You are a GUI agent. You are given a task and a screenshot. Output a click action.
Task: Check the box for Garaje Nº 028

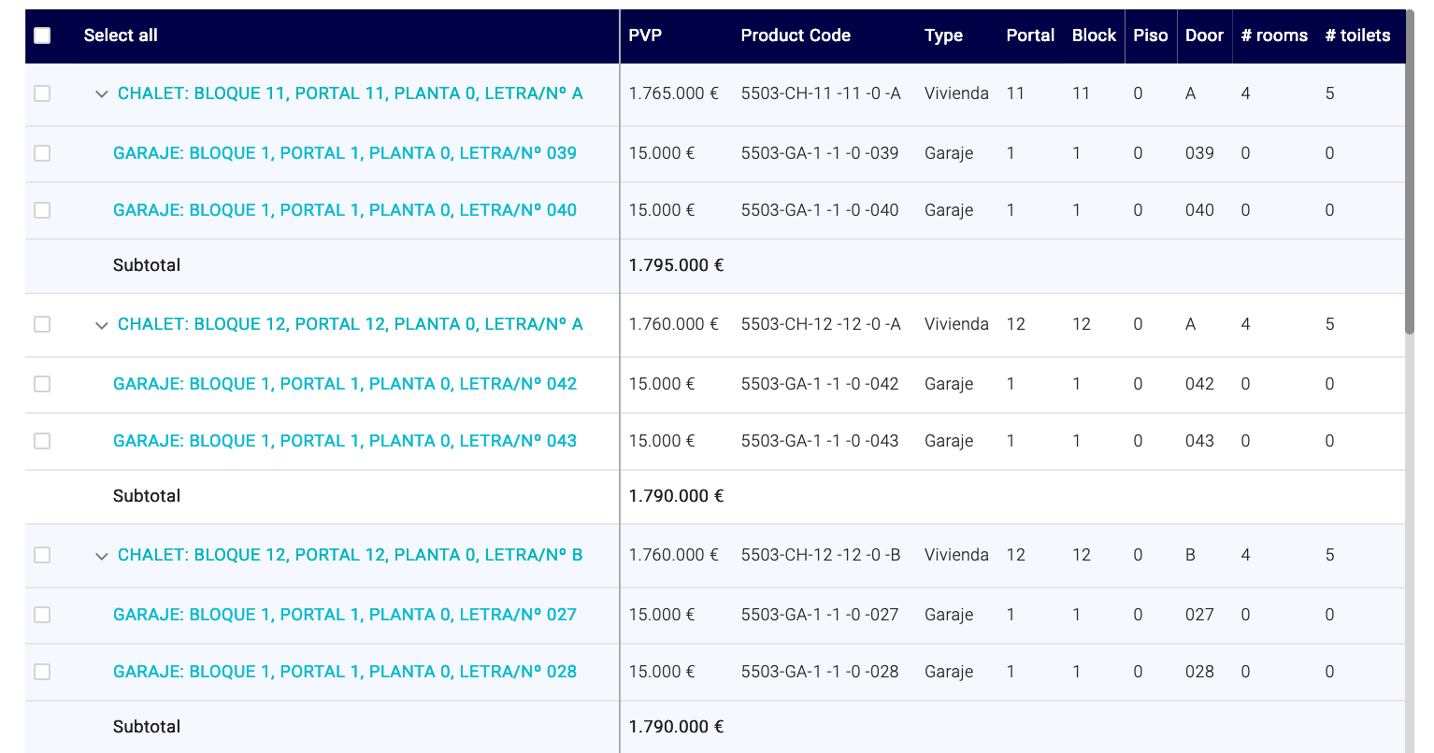pos(42,672)
